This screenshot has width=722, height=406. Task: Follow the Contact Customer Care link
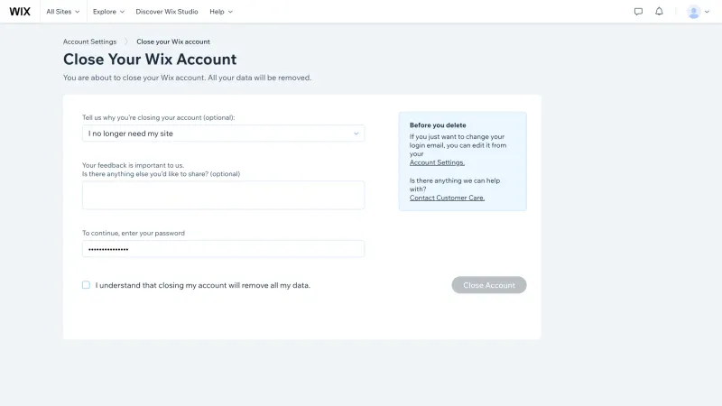tap(447, 198)
